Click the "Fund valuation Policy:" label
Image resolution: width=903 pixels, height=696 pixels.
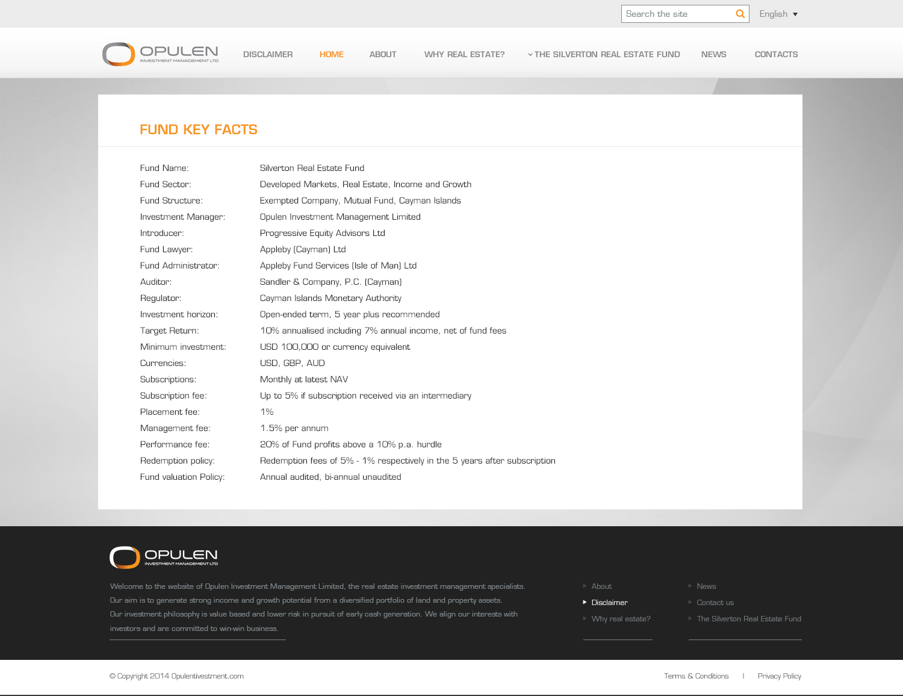click(x=182, y=477)
